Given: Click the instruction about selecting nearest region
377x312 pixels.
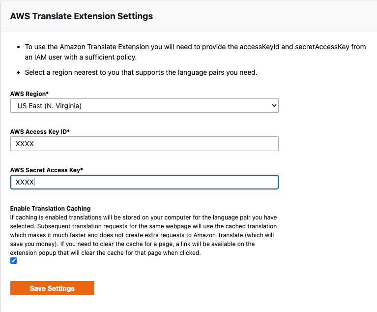Looking at the screenshot, I should click(x=141, y=72).
